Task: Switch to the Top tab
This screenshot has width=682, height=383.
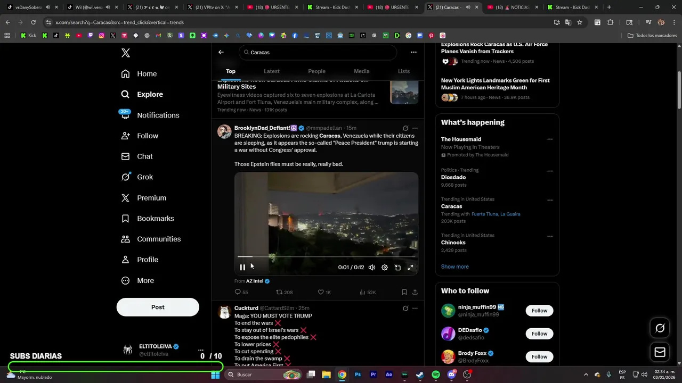Action: [x=231, y=71]
